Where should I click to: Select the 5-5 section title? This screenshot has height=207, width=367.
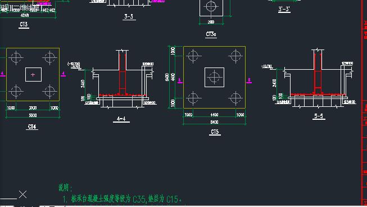(319, 116)
